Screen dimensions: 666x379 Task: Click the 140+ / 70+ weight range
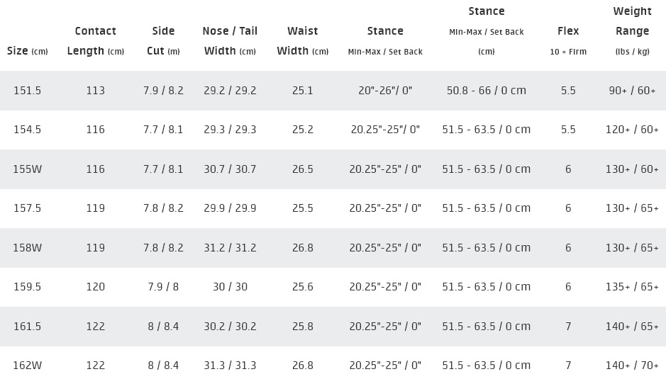(633, 366)
